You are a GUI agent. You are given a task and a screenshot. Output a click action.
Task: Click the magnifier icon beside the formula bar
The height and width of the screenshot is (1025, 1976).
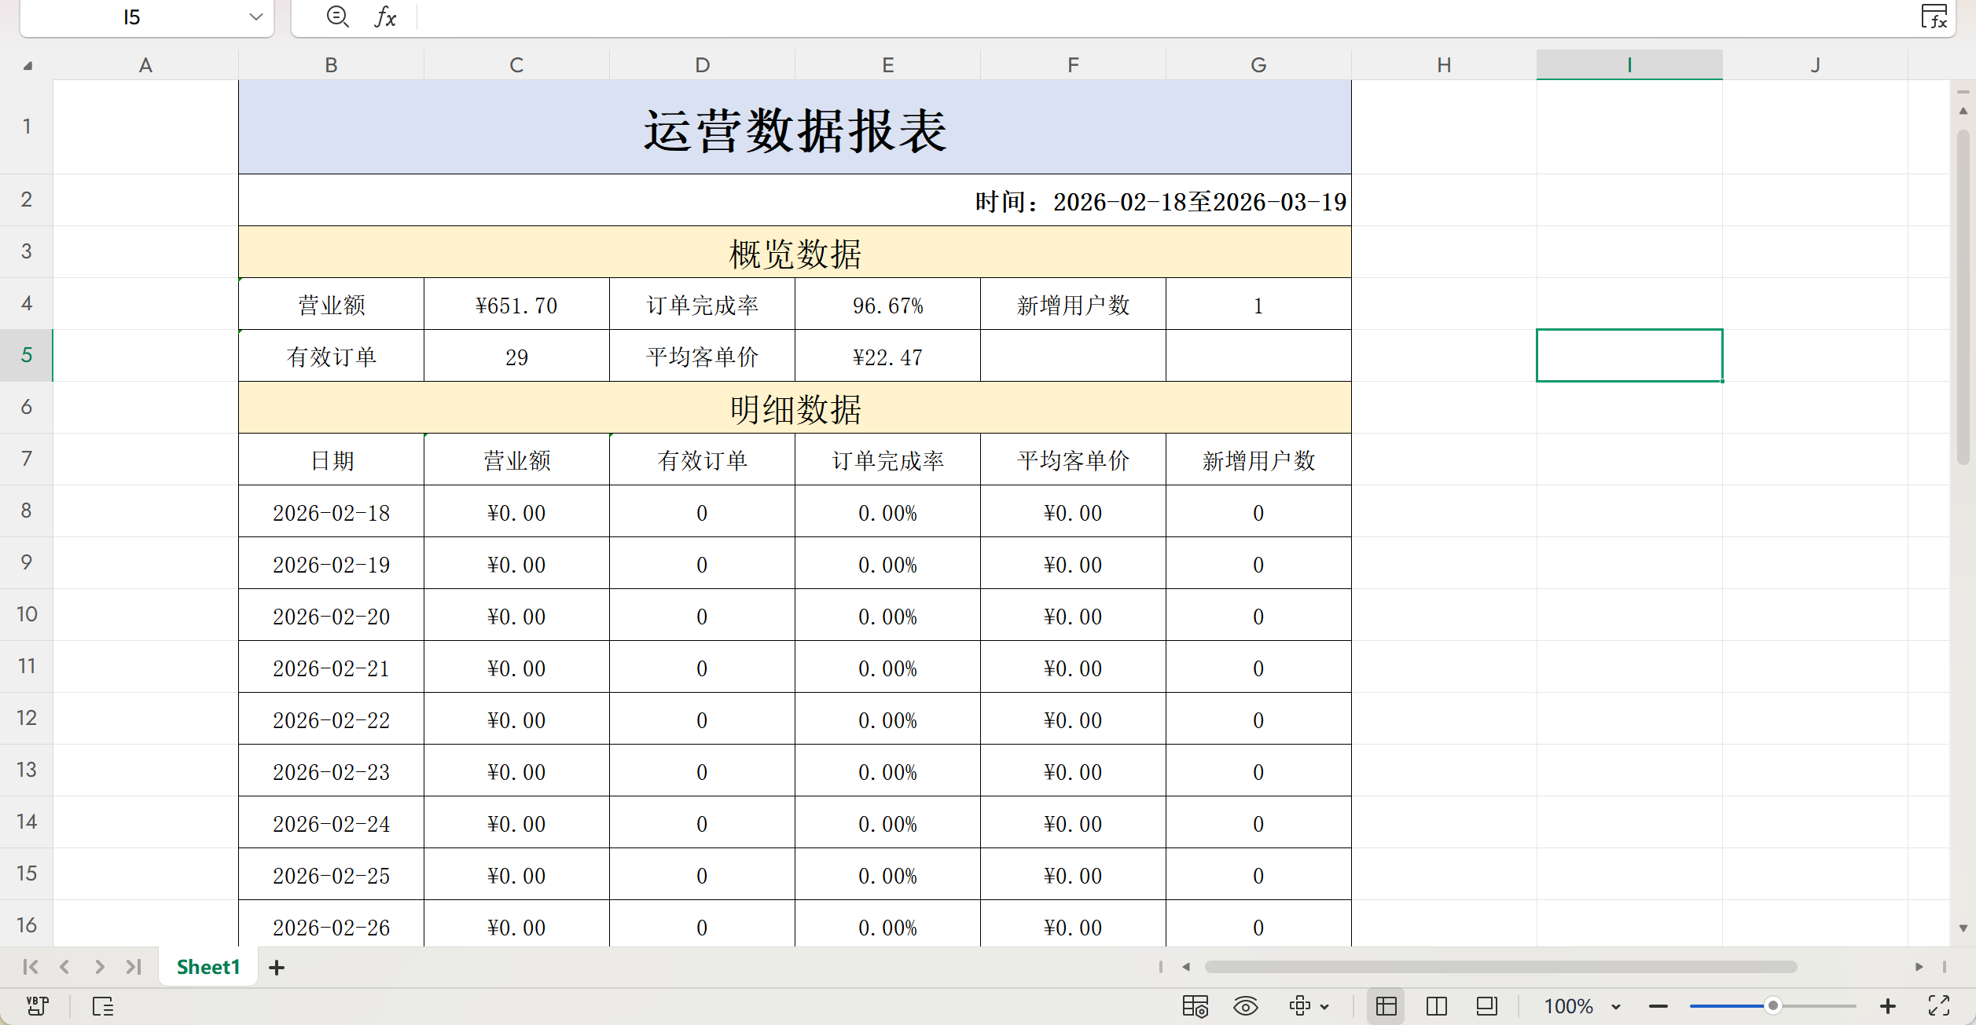coord(337,16)
